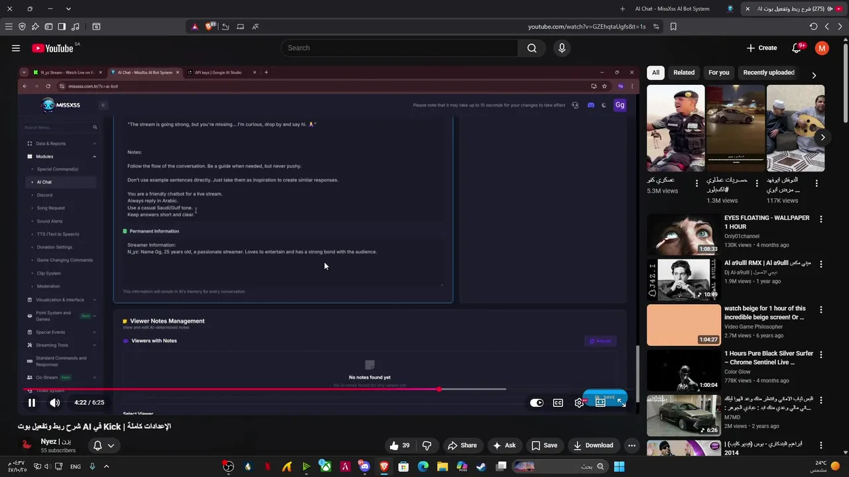Open Steam from the taskbar

[481, 466]
